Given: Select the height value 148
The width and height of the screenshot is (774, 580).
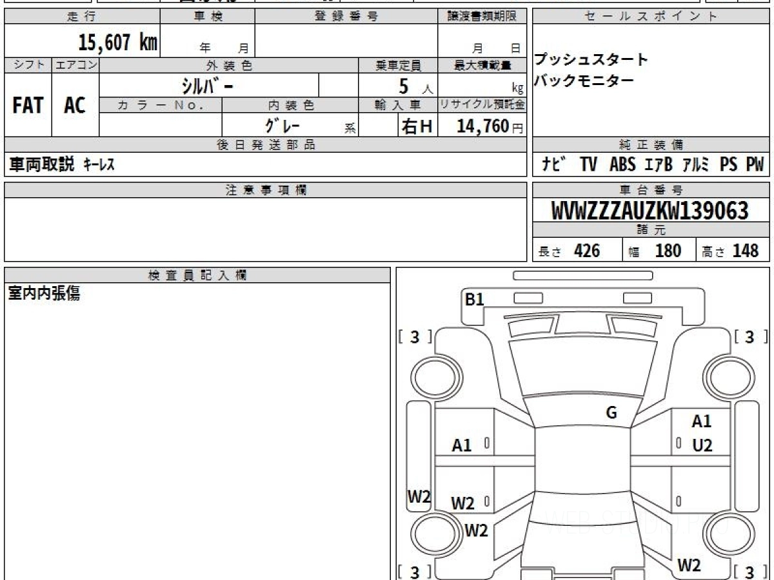Looking at the screenshot, I should click(x=746, y=251).
